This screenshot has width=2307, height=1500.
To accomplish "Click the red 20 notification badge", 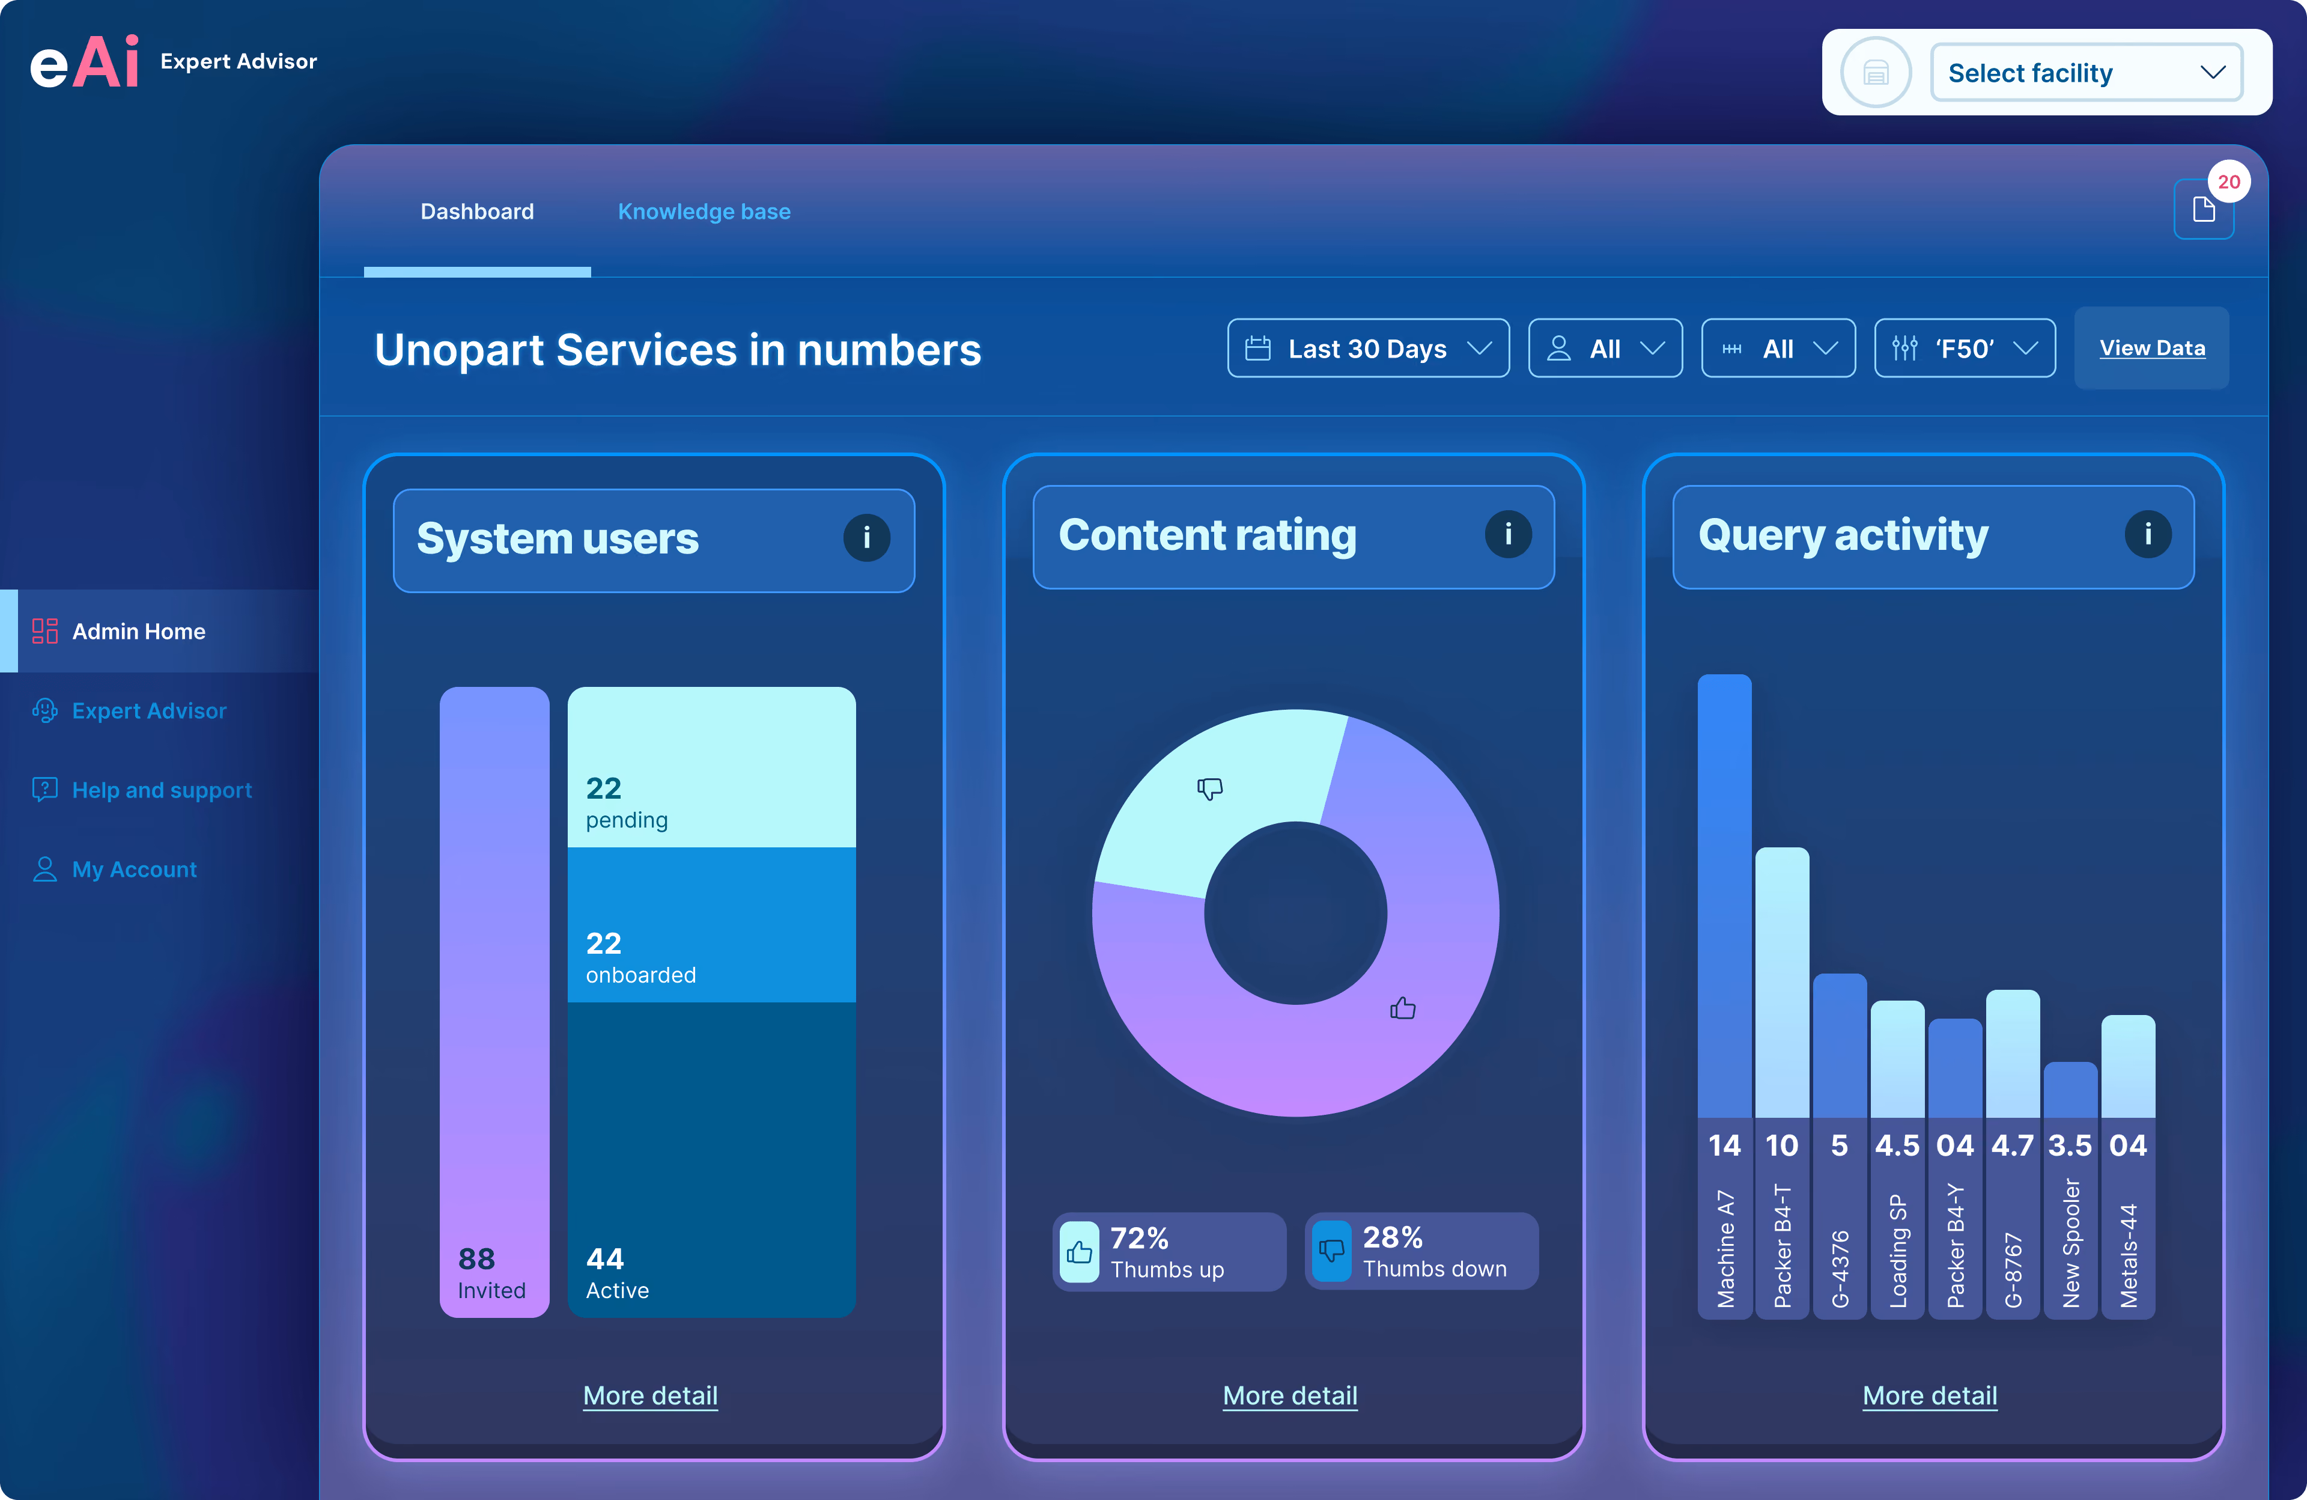I will (2228, 181).
